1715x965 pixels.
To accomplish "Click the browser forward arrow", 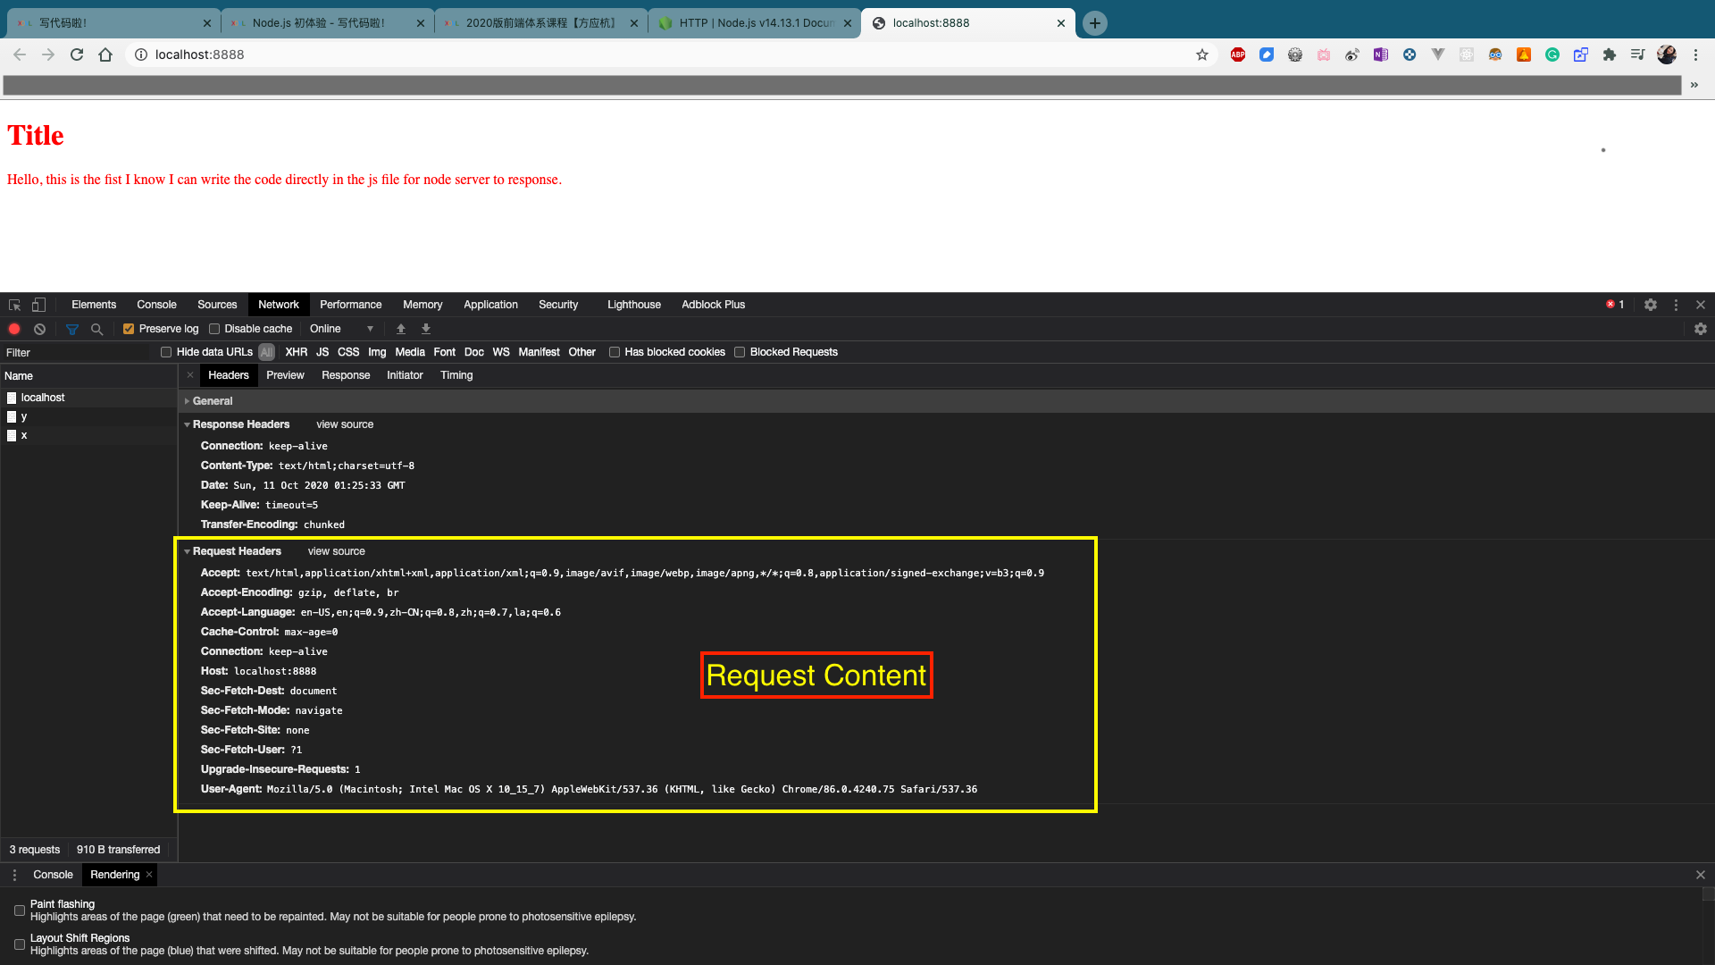I will pyautogui.click(x=48, y=55).
